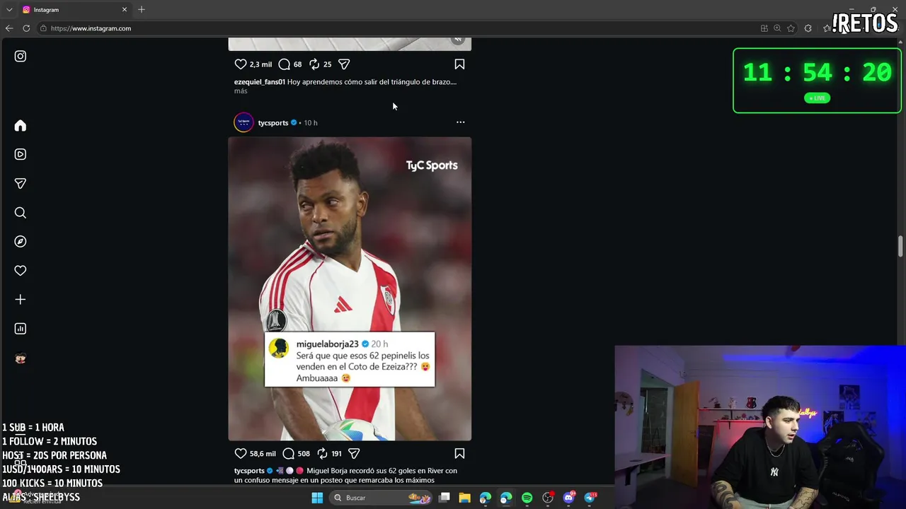Click the taskbar Buscar search box
Viewport: 906px width, 509px height.
coord(381,498)
